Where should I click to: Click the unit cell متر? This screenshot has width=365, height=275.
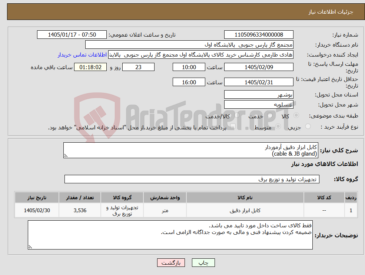click(165, 210)
